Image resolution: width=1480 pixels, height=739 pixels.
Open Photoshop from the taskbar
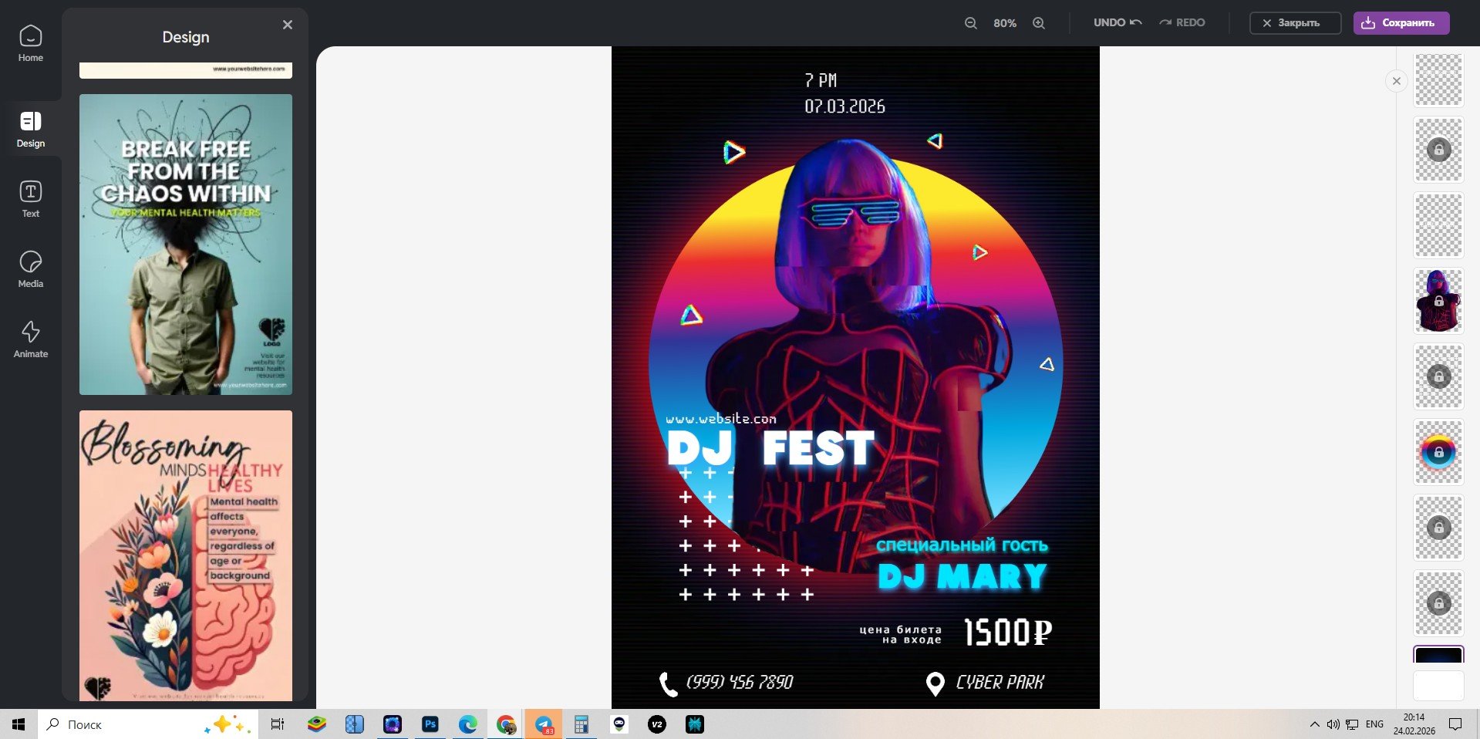click(430, 724)
